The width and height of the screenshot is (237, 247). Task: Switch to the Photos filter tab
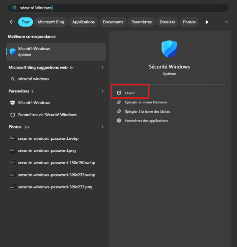(x=189, y=22)
